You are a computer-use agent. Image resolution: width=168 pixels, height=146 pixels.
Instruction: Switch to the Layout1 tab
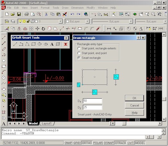pos(47,123)
